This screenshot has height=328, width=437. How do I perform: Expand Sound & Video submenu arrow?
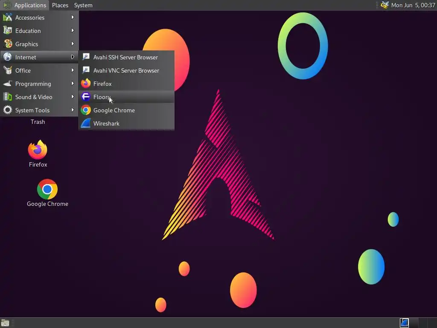coord(73,97)
